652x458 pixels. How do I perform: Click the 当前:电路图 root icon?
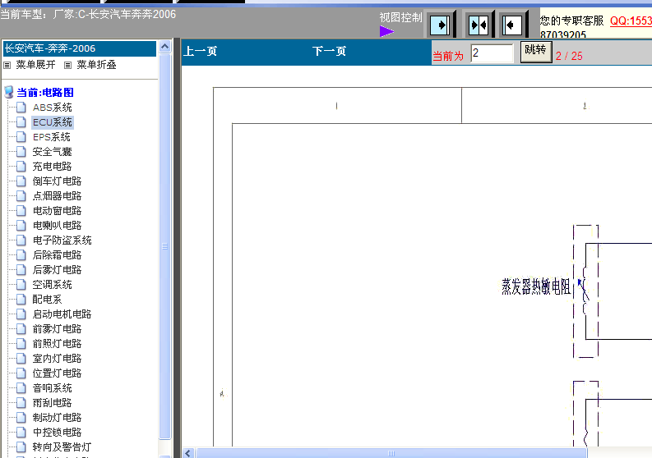click(x=9, y=92)
